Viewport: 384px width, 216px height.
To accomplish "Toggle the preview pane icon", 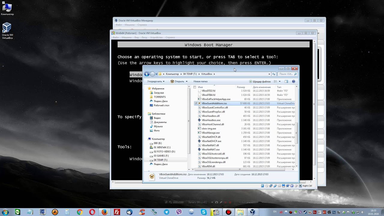I will (286, 81).
